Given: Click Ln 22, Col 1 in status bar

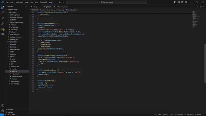Looking at the screenshot, I should click(x=157, y=115).
